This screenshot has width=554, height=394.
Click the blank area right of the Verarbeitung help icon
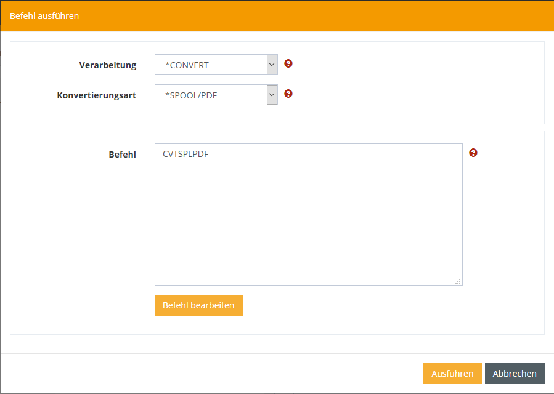click(413, 65)
